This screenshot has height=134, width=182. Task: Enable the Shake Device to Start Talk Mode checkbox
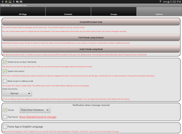point(5,62)
